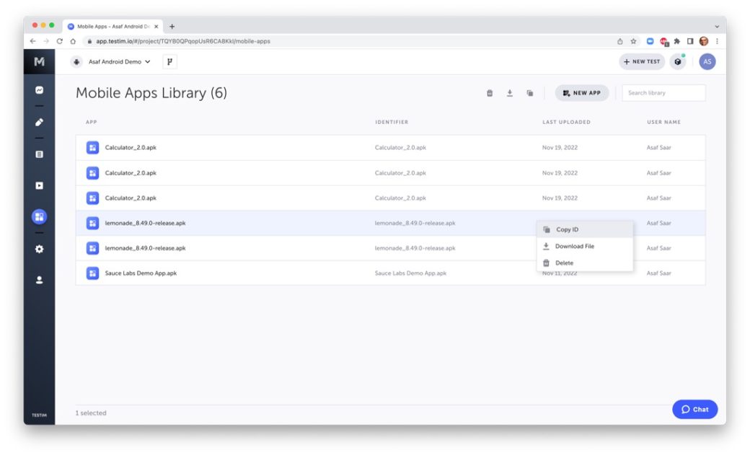
Task: Click the trash delete icon above the table
Action: (490, 92)
